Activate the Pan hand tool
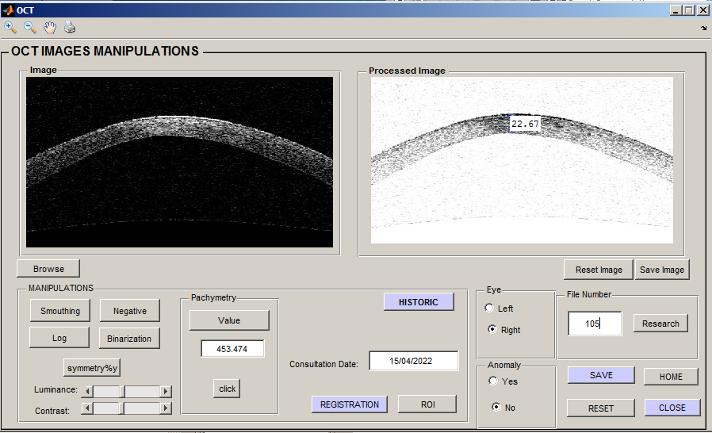This screenshot has height=433, width=712. point(50,28)
